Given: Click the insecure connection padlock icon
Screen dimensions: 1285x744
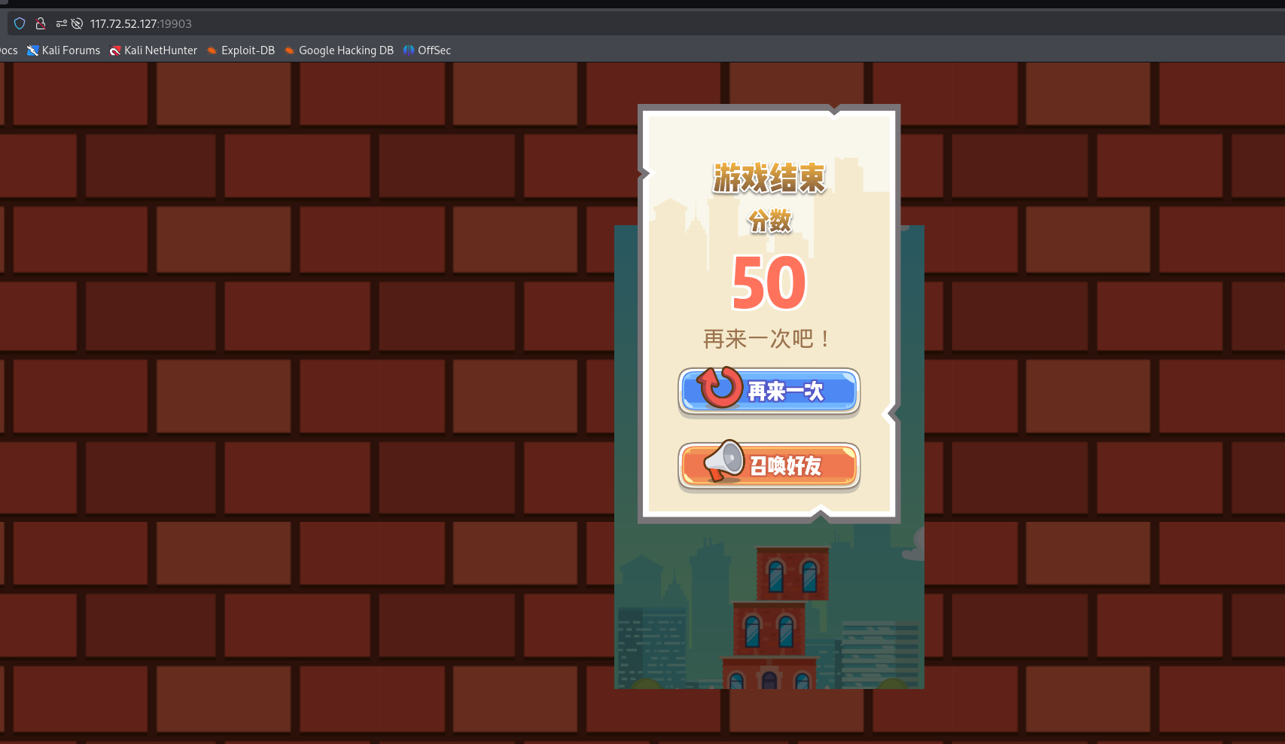Looking at the screenshot, I should tap(41, 23).
